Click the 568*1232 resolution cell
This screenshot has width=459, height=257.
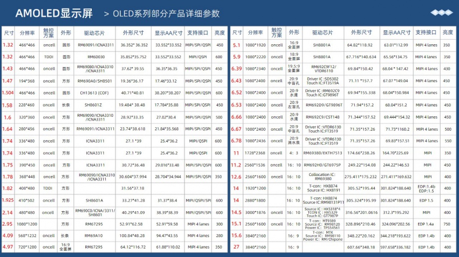pyautogui.click(x=27, y=235)
